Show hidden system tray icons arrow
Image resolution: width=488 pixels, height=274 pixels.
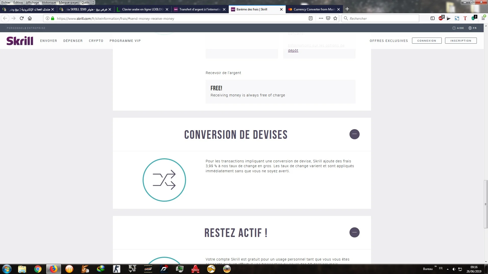pos(448,269)
